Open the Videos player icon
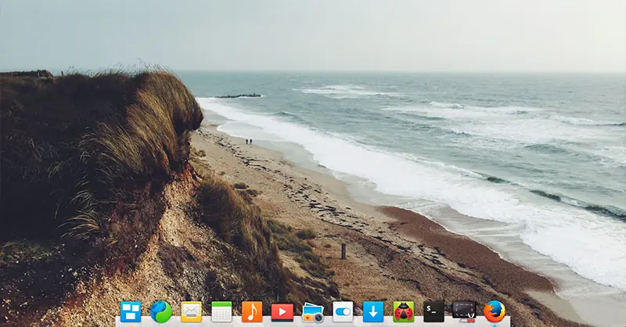Viewport: 626px width, 327px height. tap(282, 312)
